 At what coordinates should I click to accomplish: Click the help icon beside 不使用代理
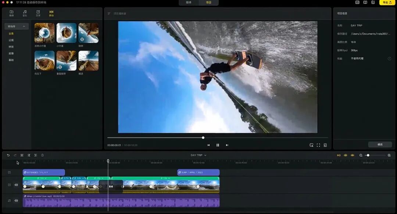pos(389,58)
